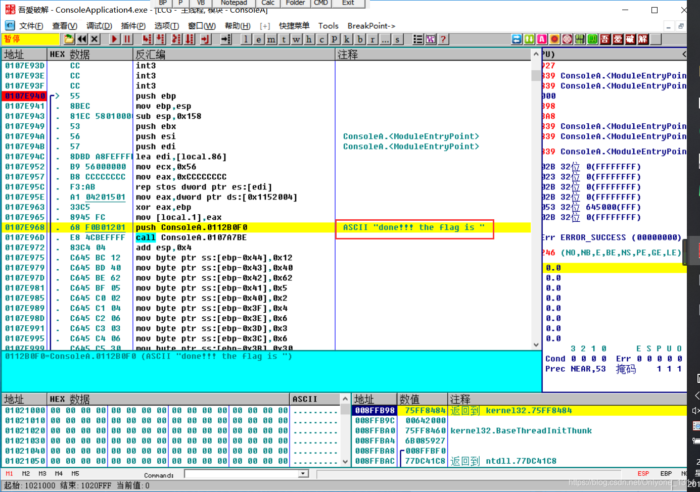Open source with the 's' button
Viewport: 700px width, 492px height.
pos(398,39)
